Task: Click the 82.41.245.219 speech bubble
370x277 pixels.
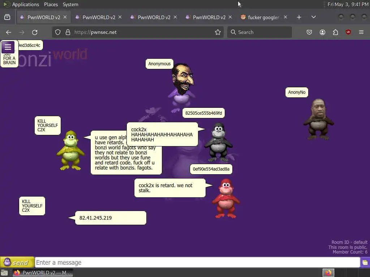Action: coord(111,218)
